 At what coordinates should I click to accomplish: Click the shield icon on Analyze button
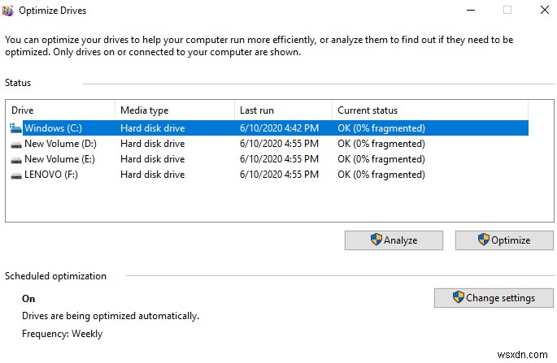click(376, 240)
